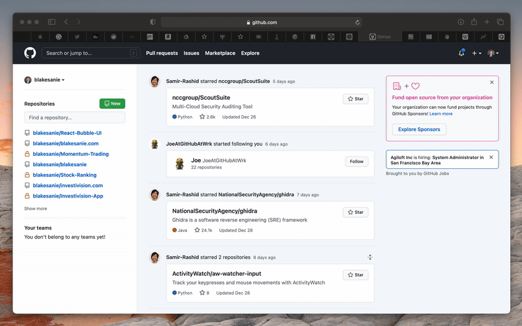This screenshot has width=522, height=326.
Task: Open the notifications bell
Action: (461, 53)
